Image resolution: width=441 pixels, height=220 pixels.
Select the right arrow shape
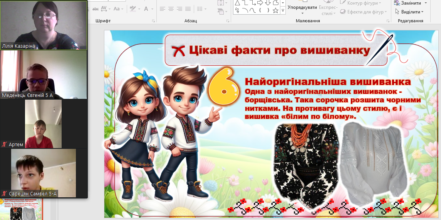[x=261, y=3]
